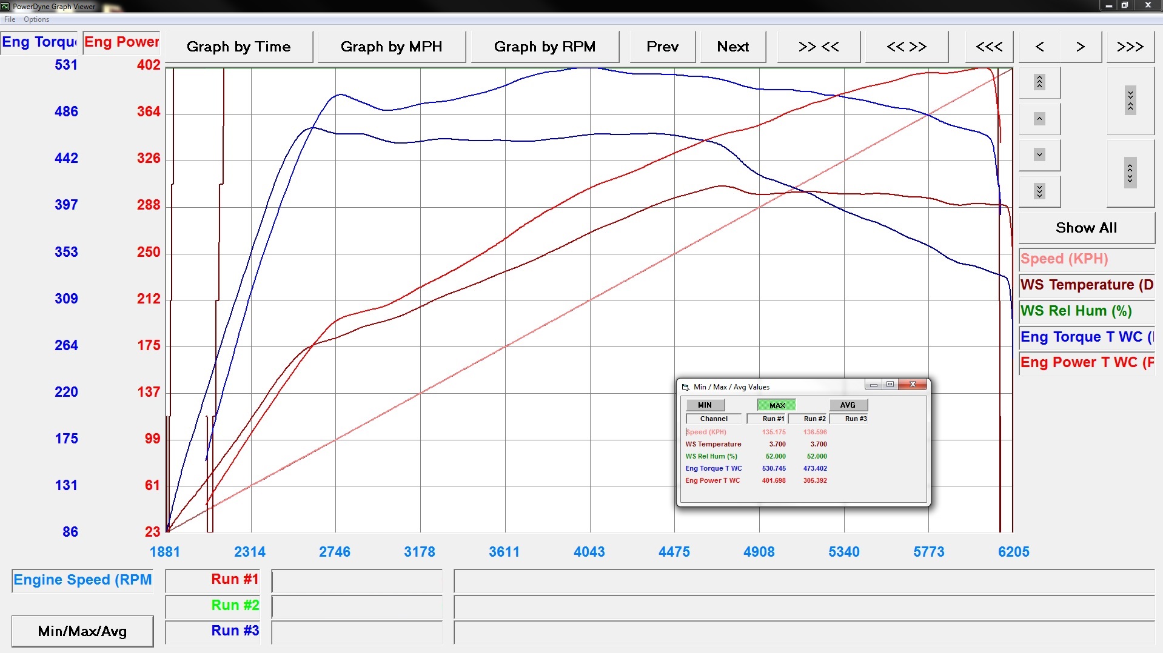Close the Min / Max / Avg Values window
Screen dimensions: 1163x653
pos(913,385)
